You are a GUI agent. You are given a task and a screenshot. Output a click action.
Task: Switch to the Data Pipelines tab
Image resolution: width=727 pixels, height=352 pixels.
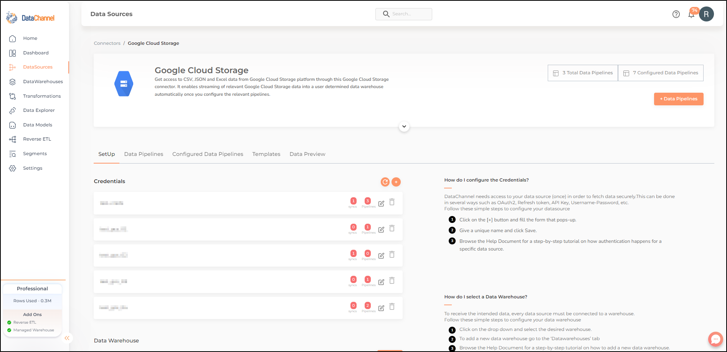144,154
